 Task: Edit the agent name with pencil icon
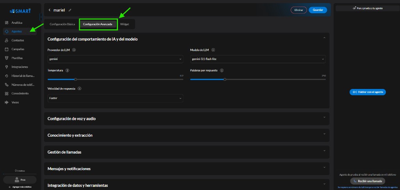click(x=70, y=10)
